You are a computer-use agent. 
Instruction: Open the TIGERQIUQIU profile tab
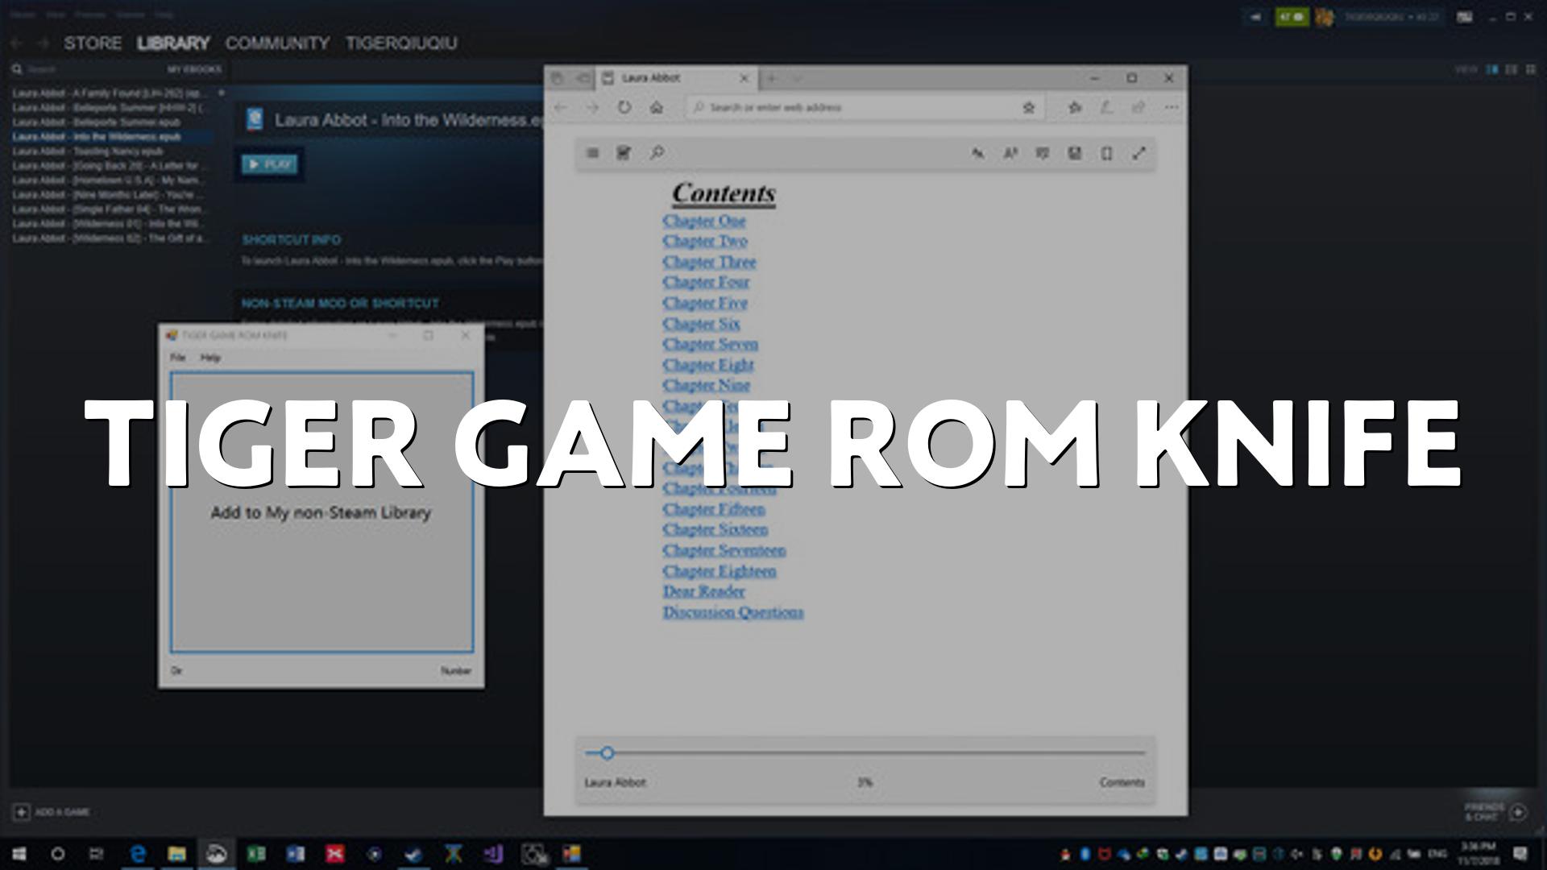401,43
